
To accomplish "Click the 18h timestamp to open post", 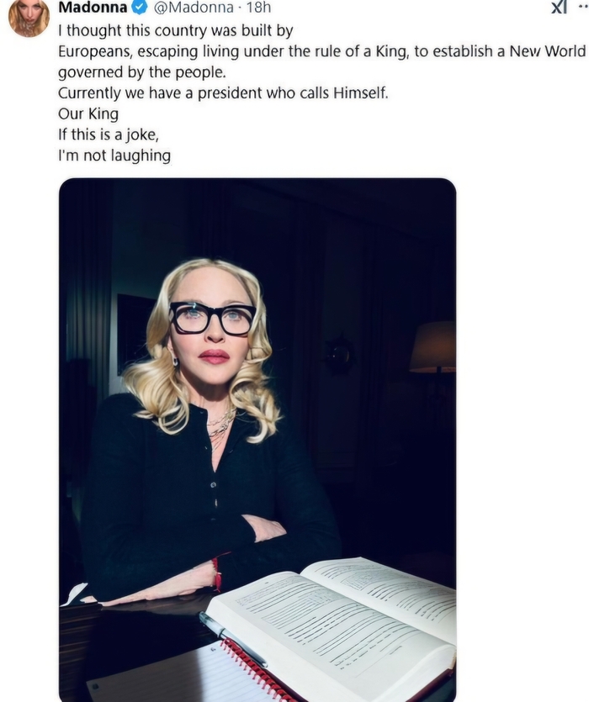I will click(258, 8).
